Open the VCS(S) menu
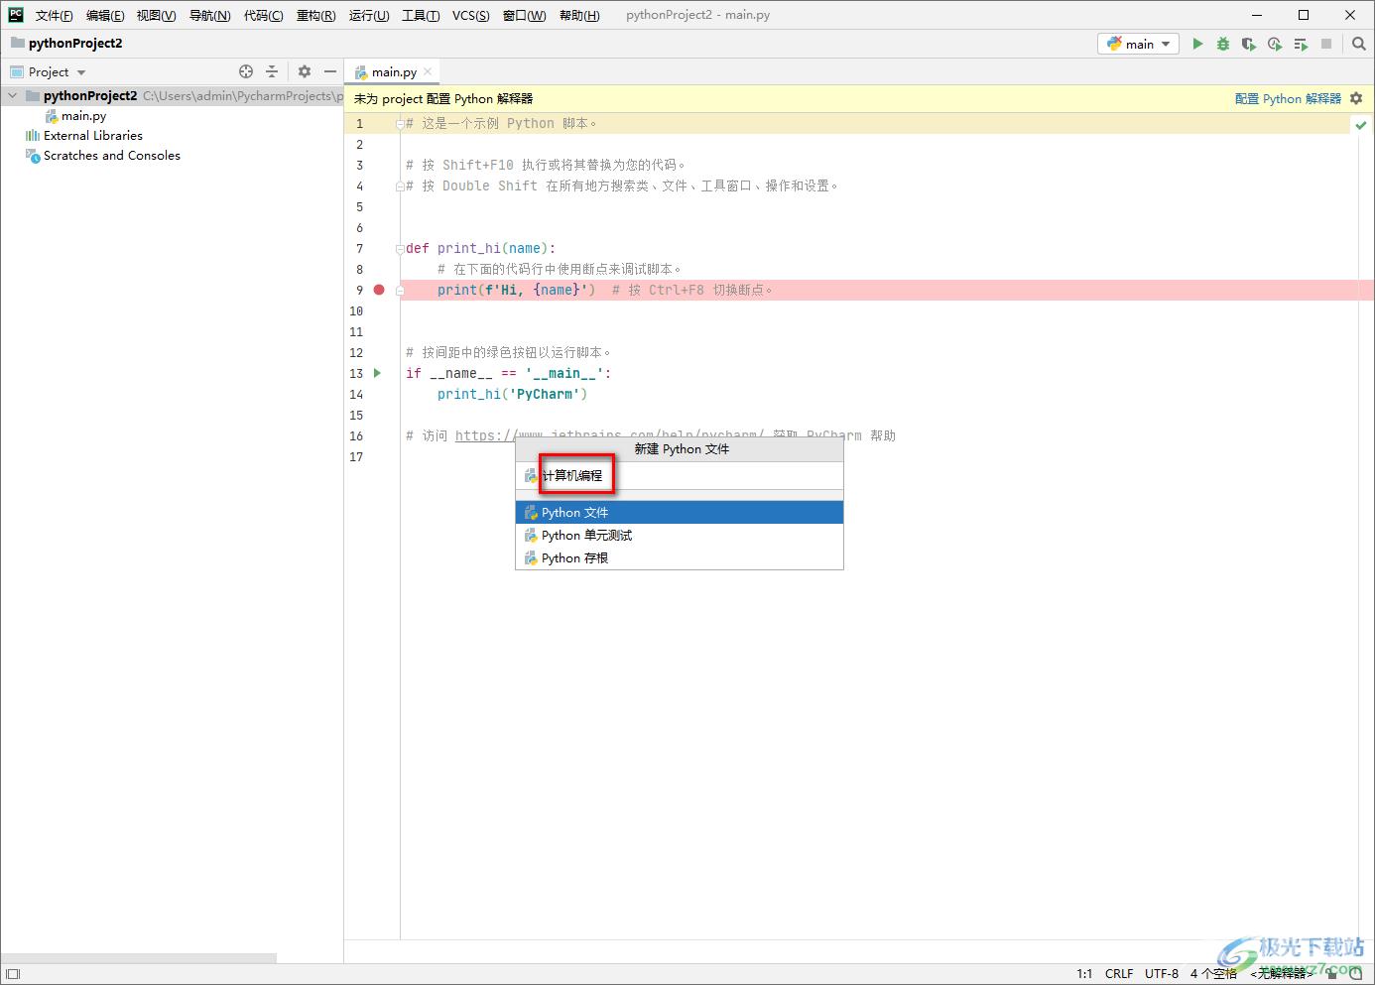 click(x=470, y=15)
